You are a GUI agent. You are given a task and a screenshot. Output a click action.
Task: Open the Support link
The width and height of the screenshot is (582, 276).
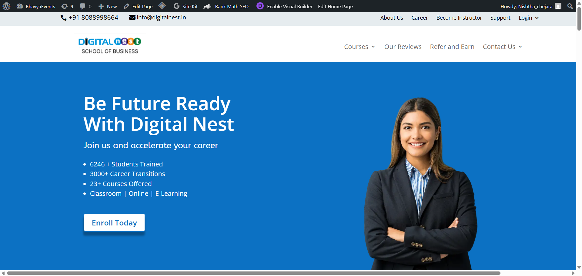coord(500,18)
